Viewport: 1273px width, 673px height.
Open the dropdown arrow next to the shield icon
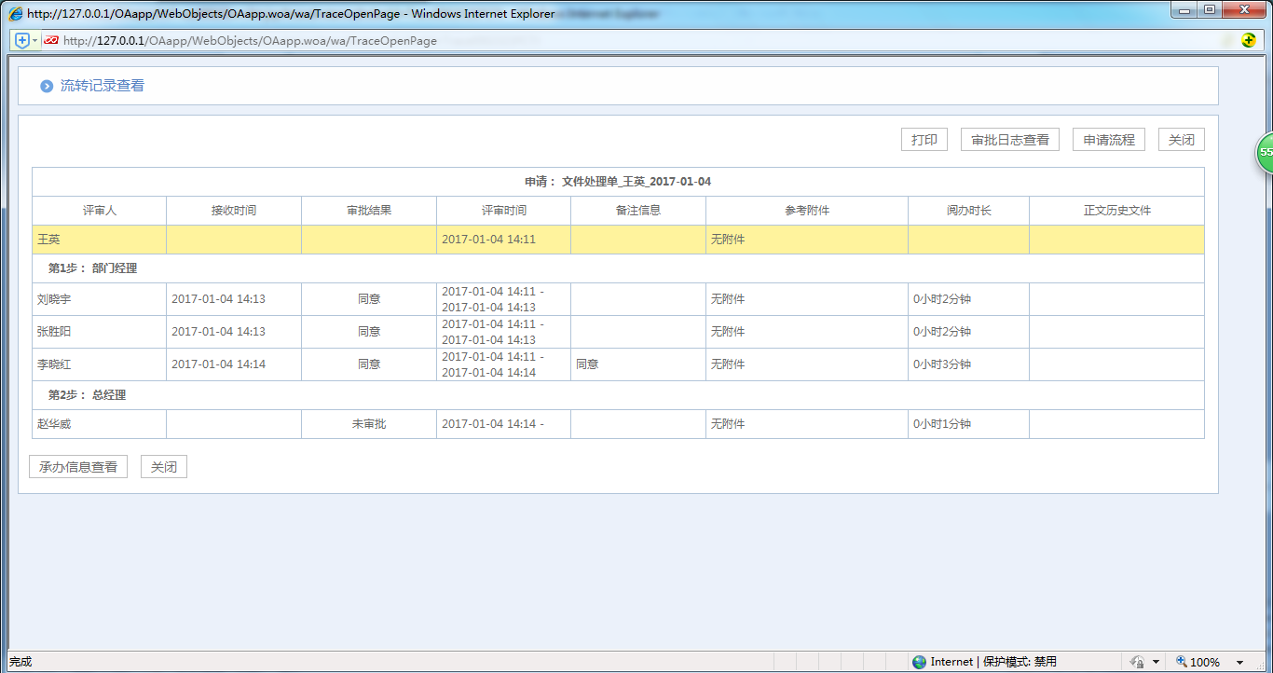click(35, 41)
